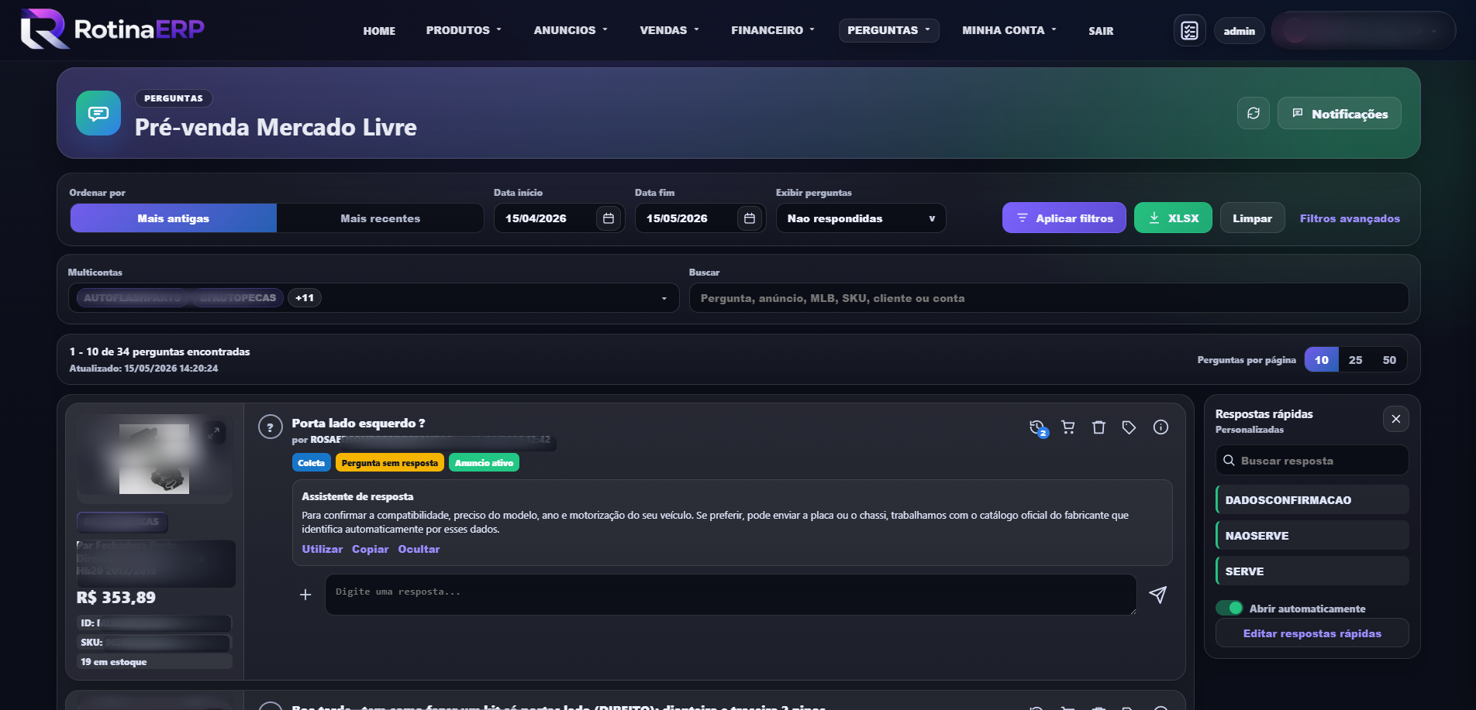Open calendar picker for Data fim
1476x710 pixels.
click(x=750, y=218)
